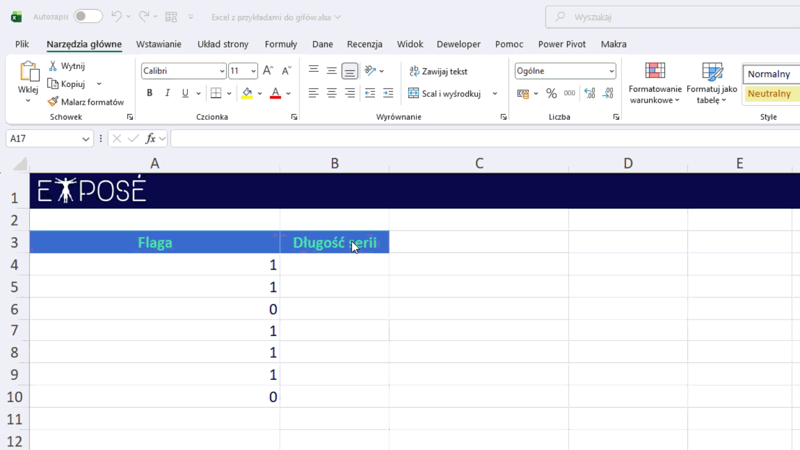The image size is (800, 450).
Task: Click the Increase Indent icon
Action: 388,93
